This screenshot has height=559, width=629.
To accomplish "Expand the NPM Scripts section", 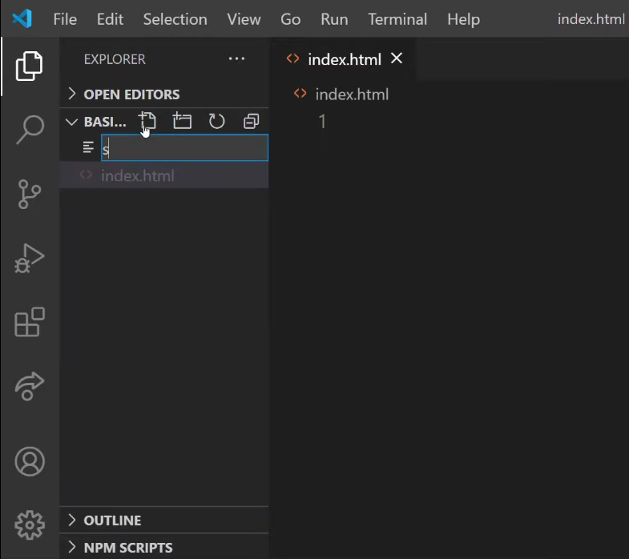I will coord(128,548).
